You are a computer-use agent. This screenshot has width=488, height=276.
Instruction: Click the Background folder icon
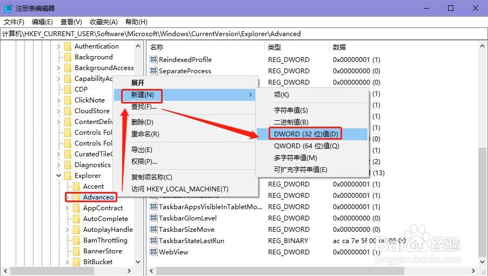tap(68, 57)
